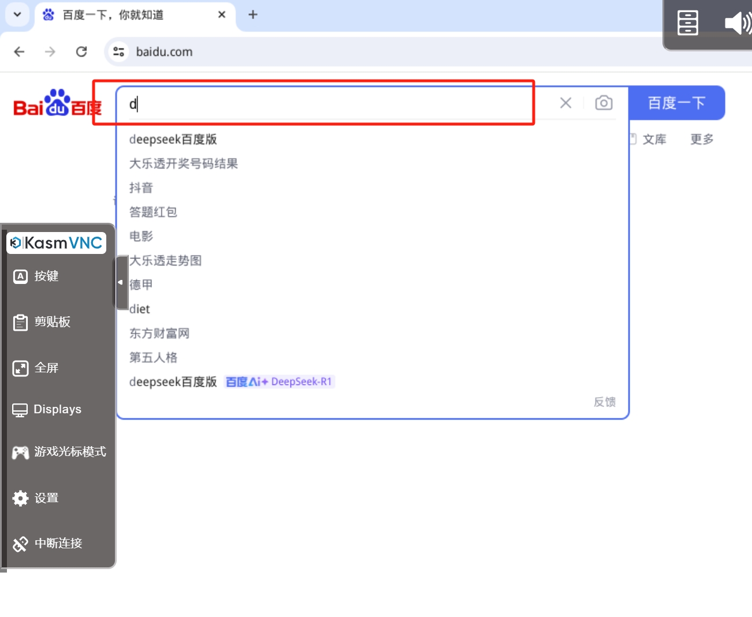Toggle 全屏 fullscreen in KasmVNC panel

[x=36, y=368]
